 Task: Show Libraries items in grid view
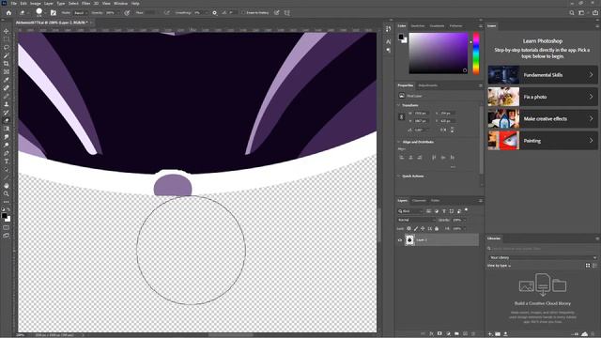coord(588,265)
